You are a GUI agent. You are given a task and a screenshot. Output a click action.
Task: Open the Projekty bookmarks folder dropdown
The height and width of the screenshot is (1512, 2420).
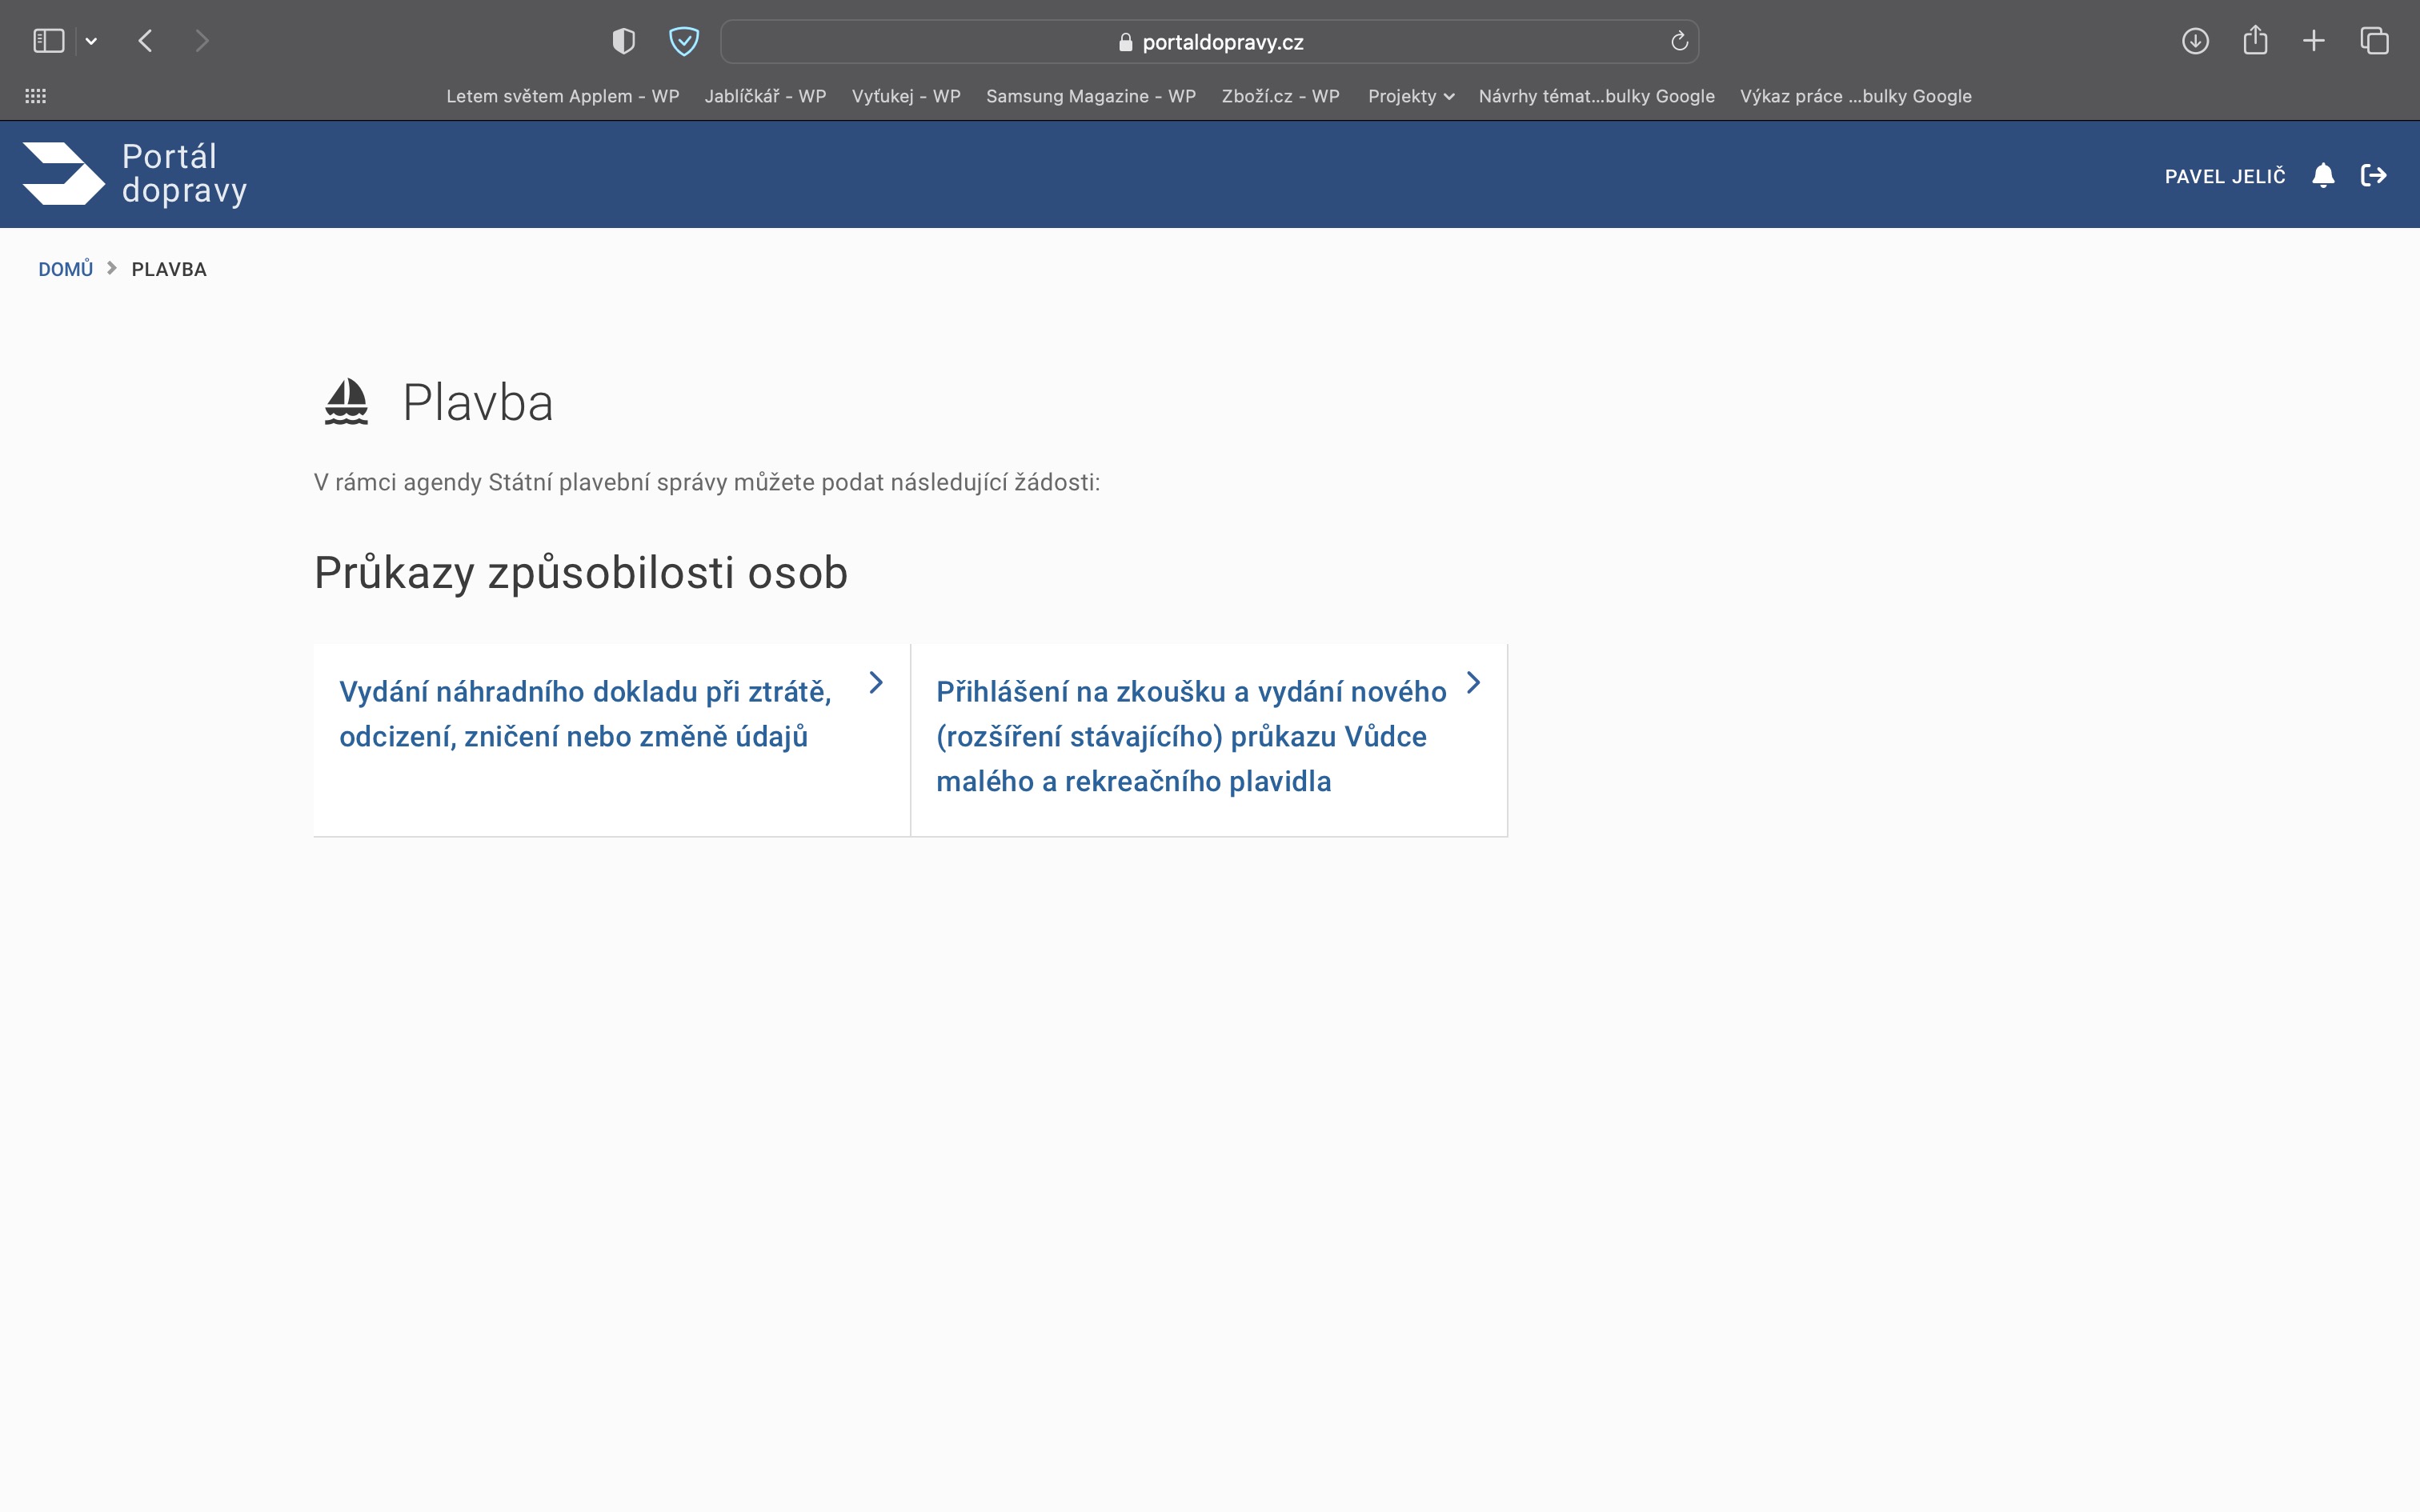1410,96
